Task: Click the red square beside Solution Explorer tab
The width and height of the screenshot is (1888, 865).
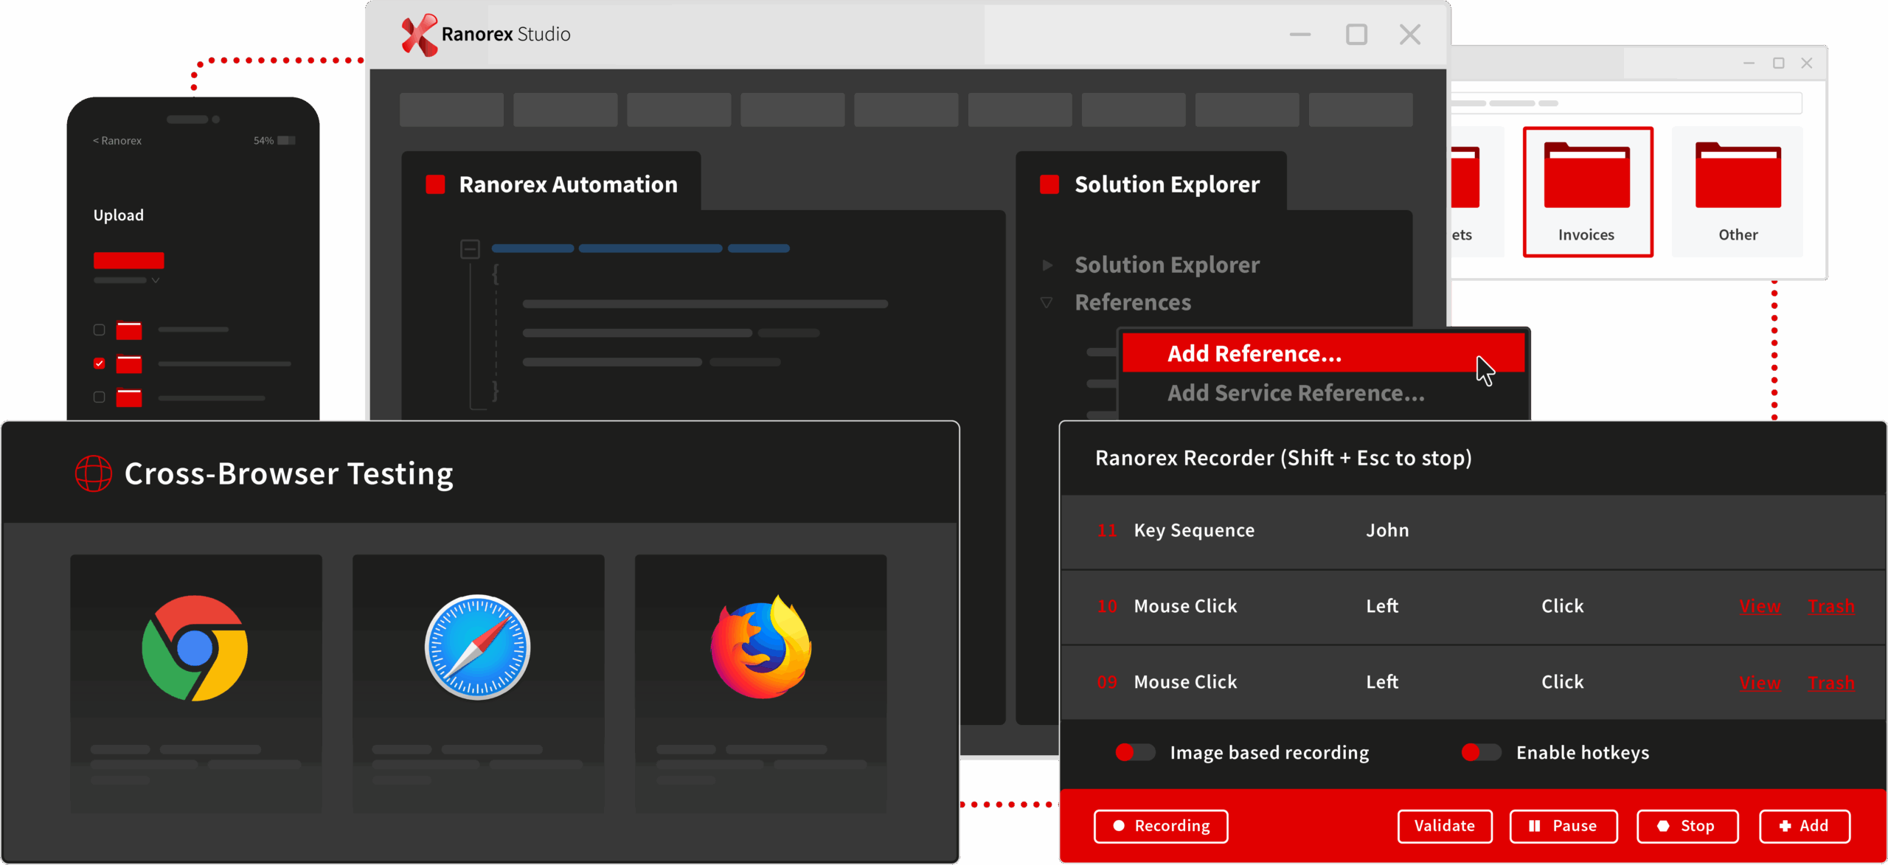Action: pyautogui.click(x=1049, y=184)
